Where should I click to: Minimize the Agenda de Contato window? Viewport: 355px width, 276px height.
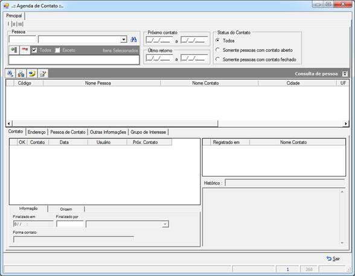(x=318, y=4)
